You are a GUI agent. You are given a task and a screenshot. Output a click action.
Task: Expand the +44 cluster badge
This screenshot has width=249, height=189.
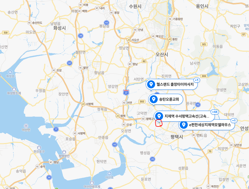pos(215,112)
